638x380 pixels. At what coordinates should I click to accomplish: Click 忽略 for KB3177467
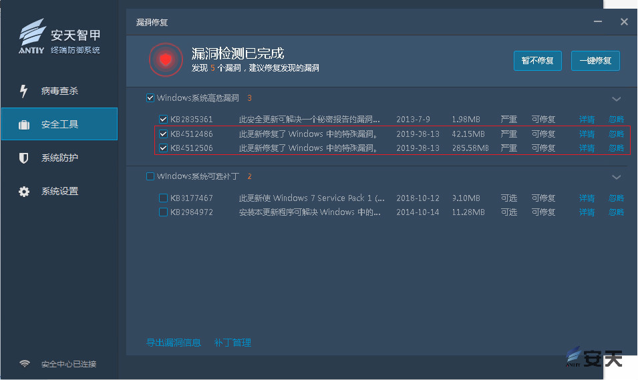616,198
